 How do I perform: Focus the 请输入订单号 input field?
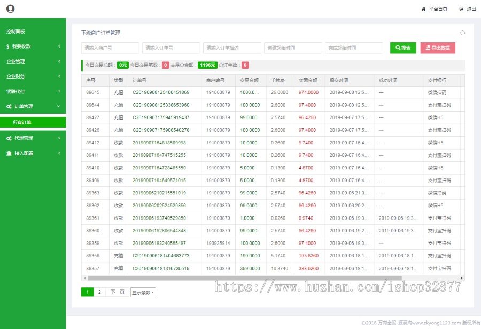171,48
